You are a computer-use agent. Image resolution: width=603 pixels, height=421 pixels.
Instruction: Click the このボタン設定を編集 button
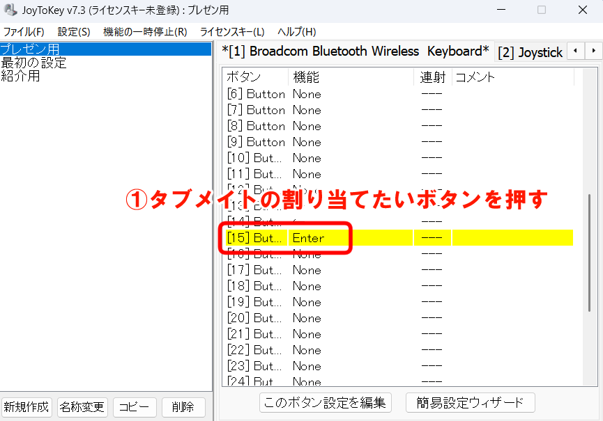[325, 402]
